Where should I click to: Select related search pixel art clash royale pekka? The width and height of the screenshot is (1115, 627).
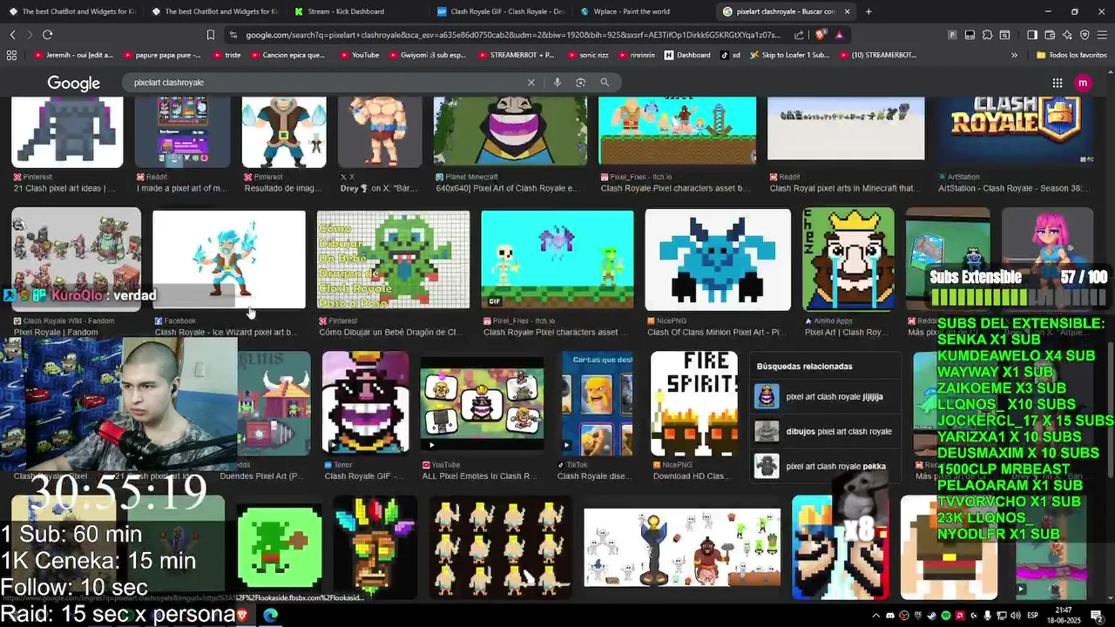pyautogui.click(x=825, y=467)
